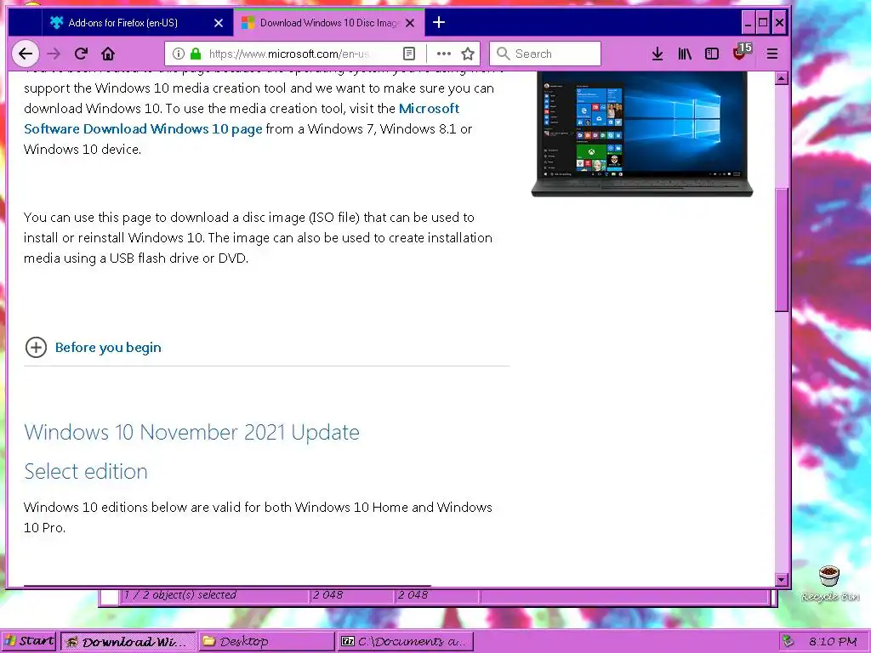The image size is (871, 653).
Task: Open uBlock extension icon with 15 badge
Action: 741,52
